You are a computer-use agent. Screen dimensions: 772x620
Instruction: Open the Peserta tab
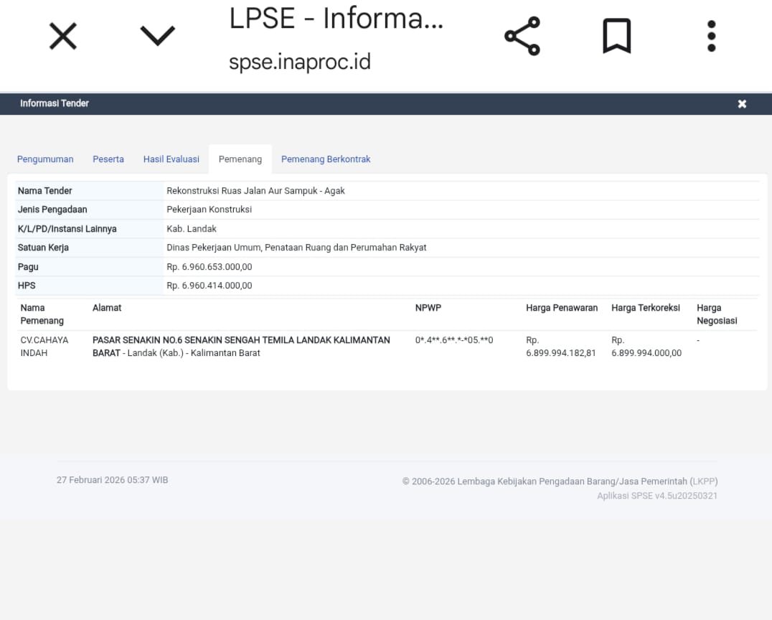[108, 159]
